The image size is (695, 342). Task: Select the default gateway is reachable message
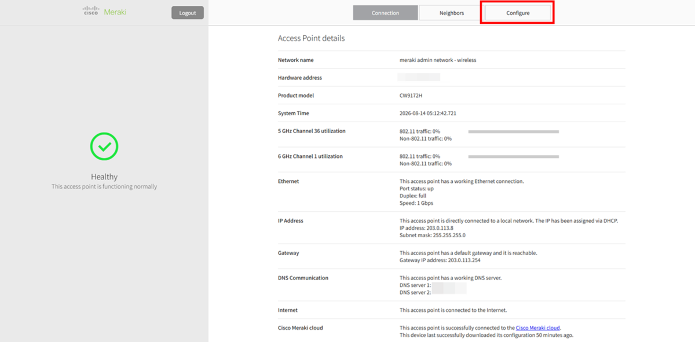pyautogui.click(x=469, y=253)
